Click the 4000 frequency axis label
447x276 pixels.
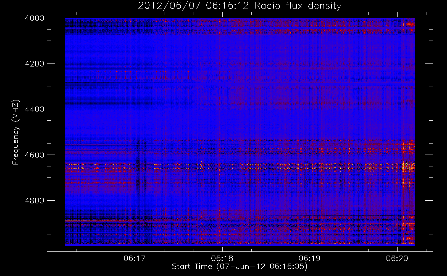(35, 18)
